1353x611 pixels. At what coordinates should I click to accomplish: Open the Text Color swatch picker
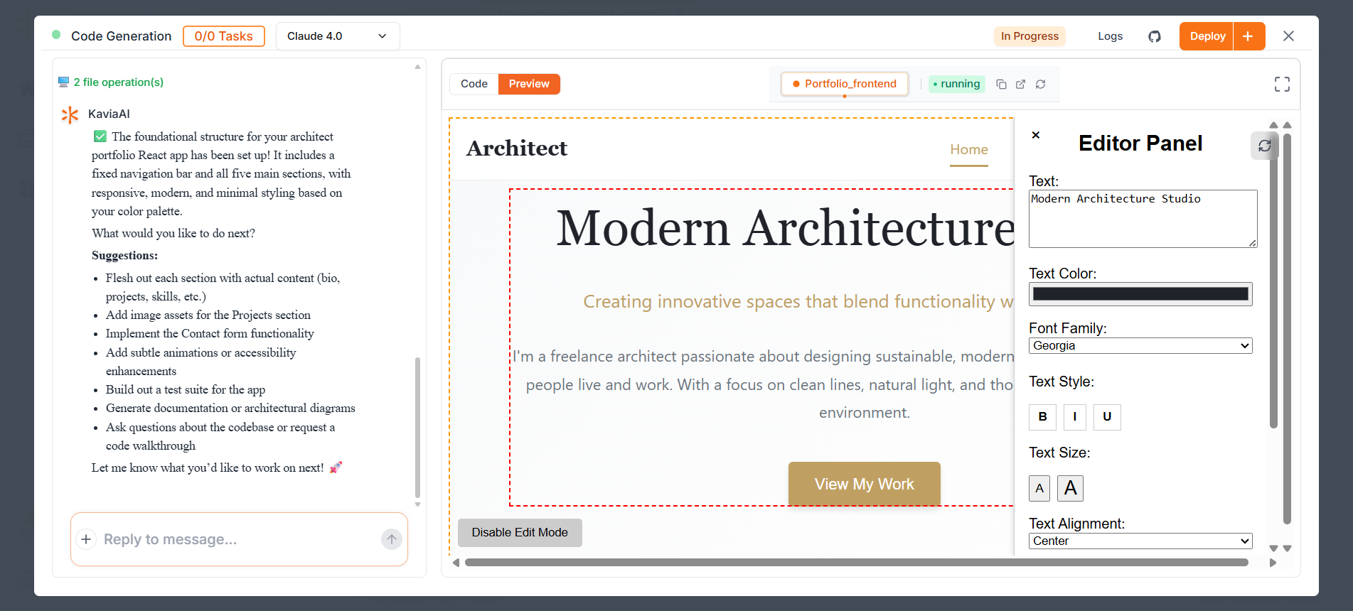click(1140, 294)
